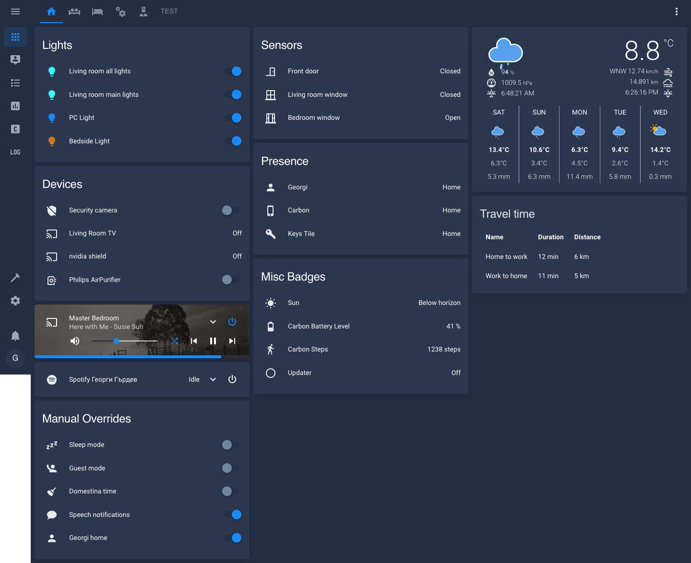Select the Home view tab
This screenshot has height=563, width=691.
[51, 12]
